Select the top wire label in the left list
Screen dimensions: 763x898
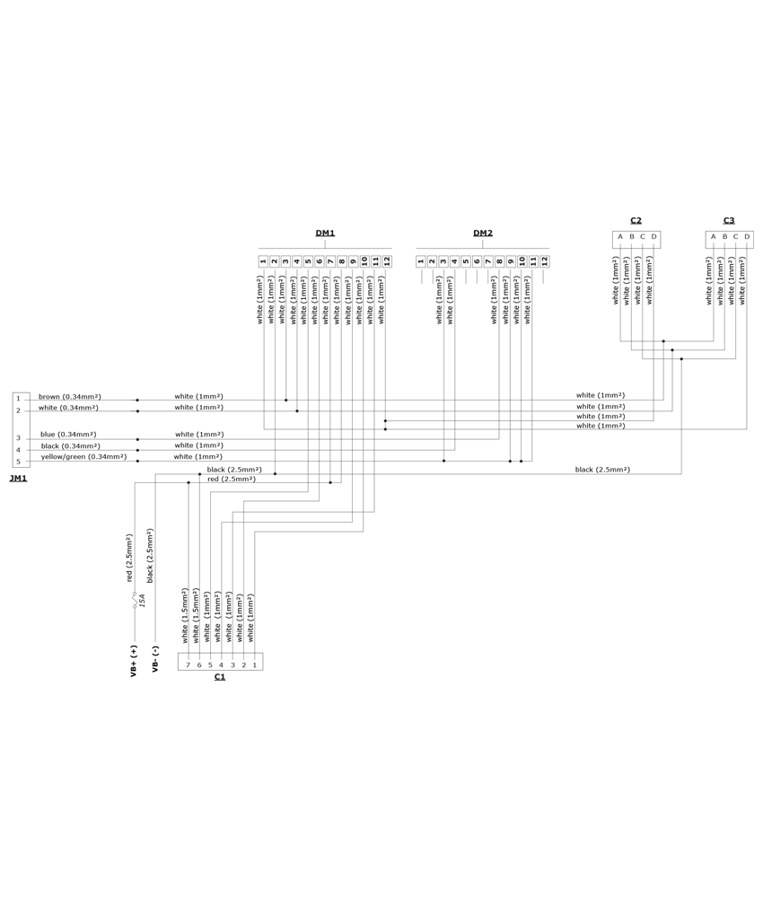coord(61,406)
